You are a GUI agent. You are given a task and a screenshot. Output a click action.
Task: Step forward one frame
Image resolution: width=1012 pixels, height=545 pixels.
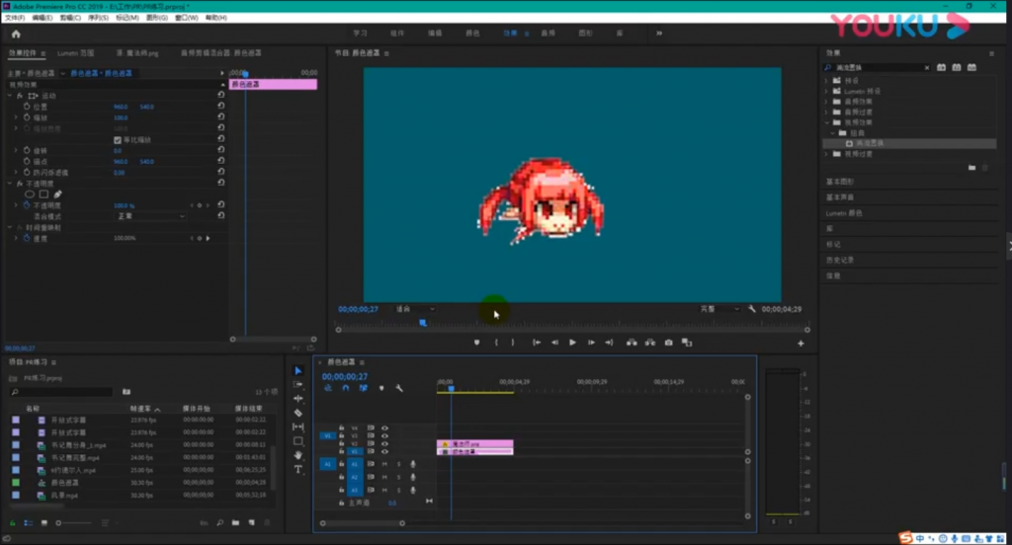(591, 343)
